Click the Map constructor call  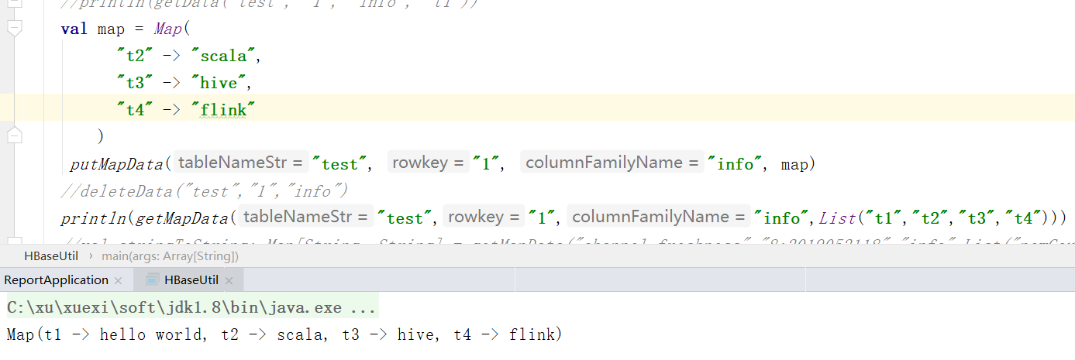(x=167, y=29)
